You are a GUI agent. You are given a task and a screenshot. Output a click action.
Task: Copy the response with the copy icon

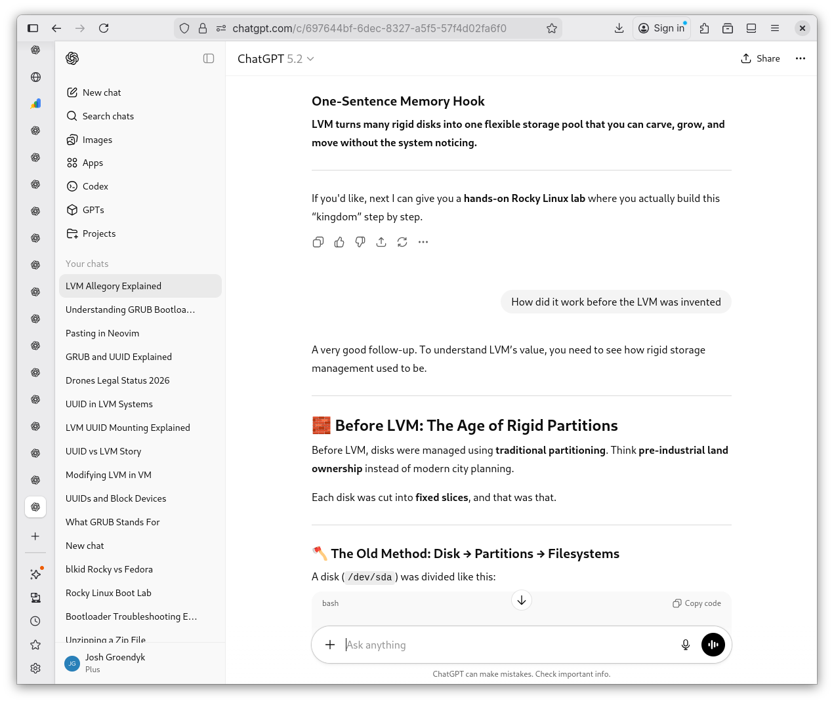(x=318, y=242)
